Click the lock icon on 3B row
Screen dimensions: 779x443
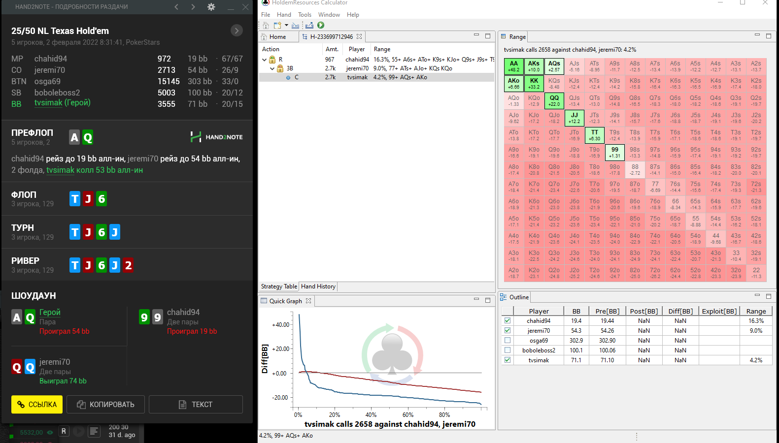click(x=280, y=68)
